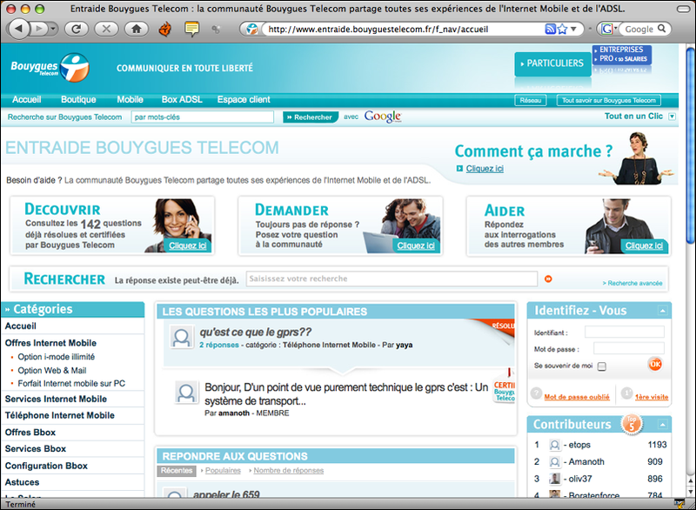Open the ENTREPRISES link
This screenshot has height=510, width=696.
click(621, 50)
